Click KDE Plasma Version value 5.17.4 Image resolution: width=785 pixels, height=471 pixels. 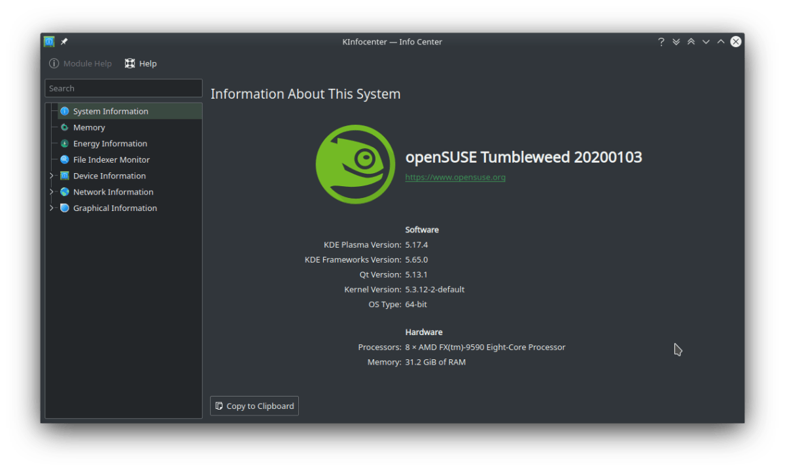417,245
